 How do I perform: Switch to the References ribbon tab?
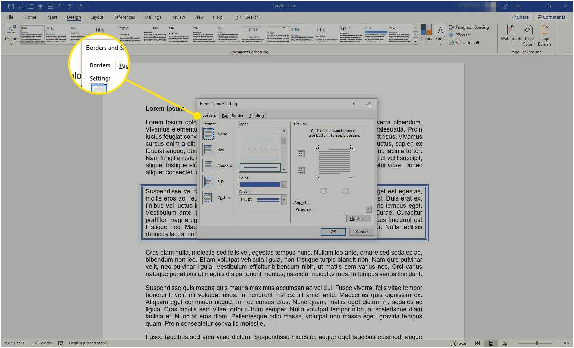pyautogui.click(x=124, y=17)
